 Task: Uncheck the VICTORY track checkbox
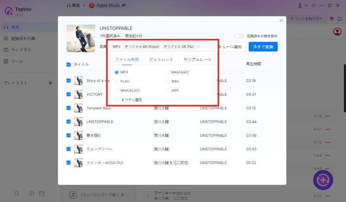point(68,94)
